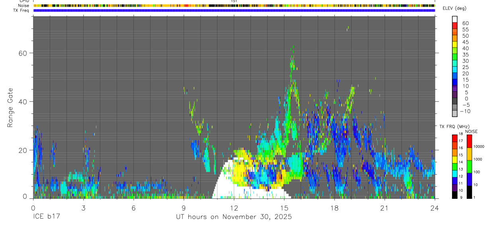The height and width of the screenshot is (225, 489).
Task: Click the "20" tick on the Range Gate axis
Action: (24, 150)
